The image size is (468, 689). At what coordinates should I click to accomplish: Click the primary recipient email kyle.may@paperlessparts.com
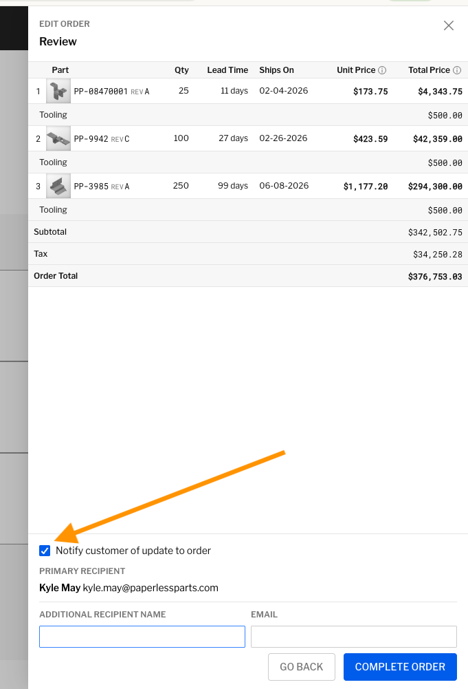pyautogui.click(x=151, y=588)
